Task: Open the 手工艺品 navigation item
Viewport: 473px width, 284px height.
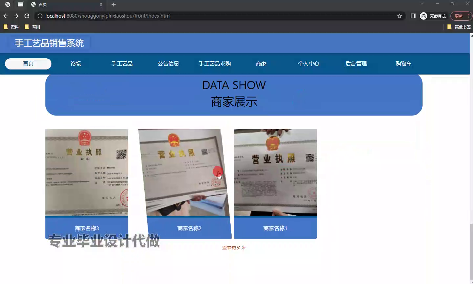Action: coord(122,64)
